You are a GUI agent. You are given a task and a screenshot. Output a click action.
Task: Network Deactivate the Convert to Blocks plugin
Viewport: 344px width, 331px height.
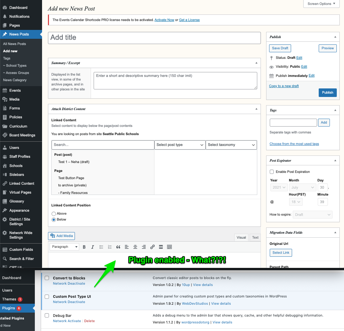(x=69, y=283)
